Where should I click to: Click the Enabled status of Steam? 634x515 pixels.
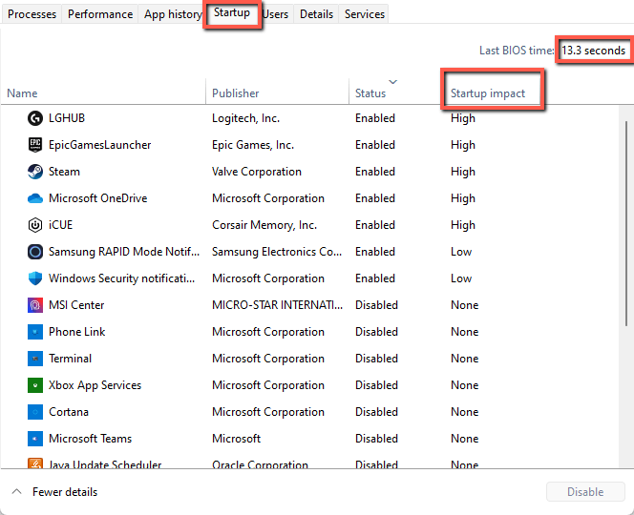coord(375,172)
